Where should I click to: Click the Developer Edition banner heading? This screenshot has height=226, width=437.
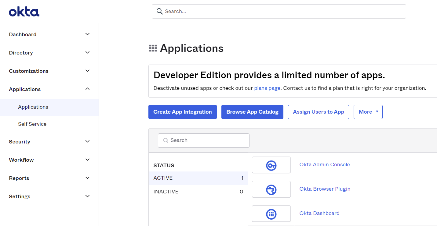269,75
